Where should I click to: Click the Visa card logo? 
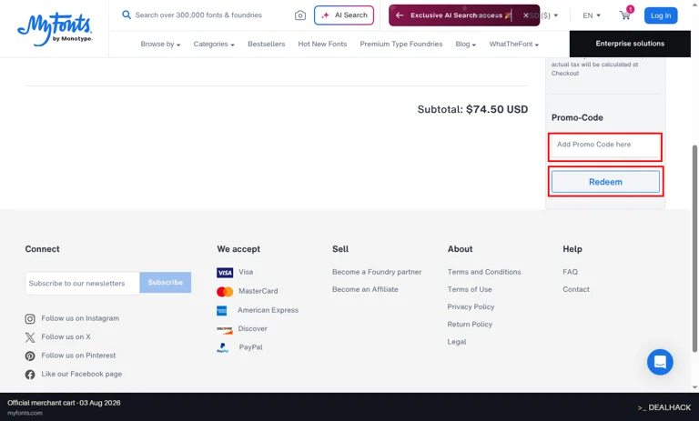[x=225, y=273]
